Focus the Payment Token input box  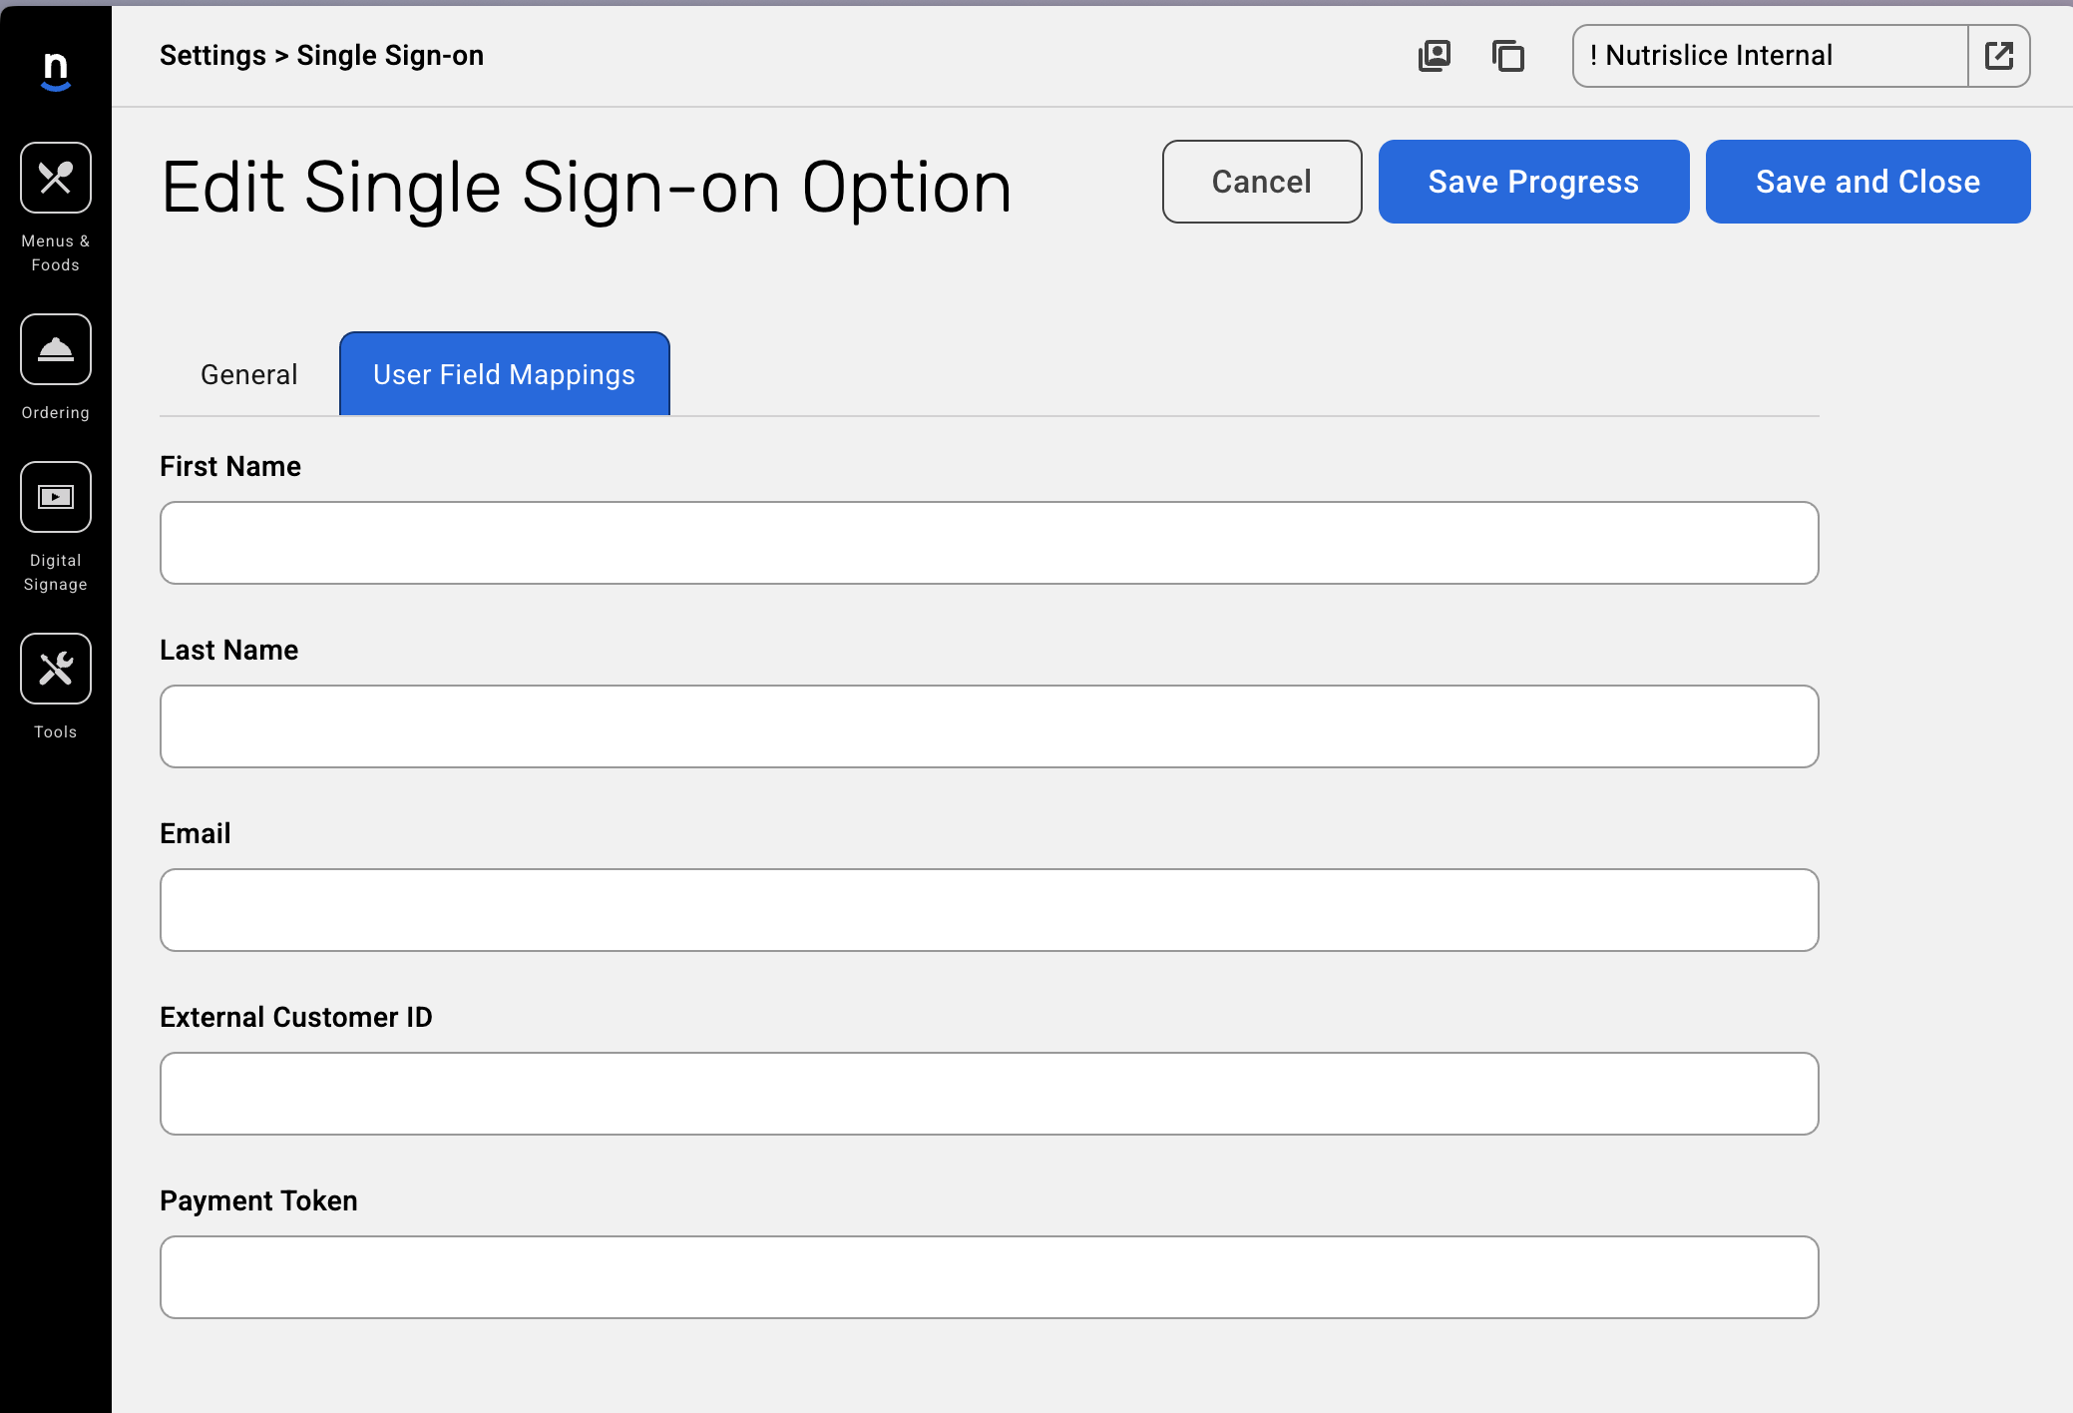tap(989, 1277)
